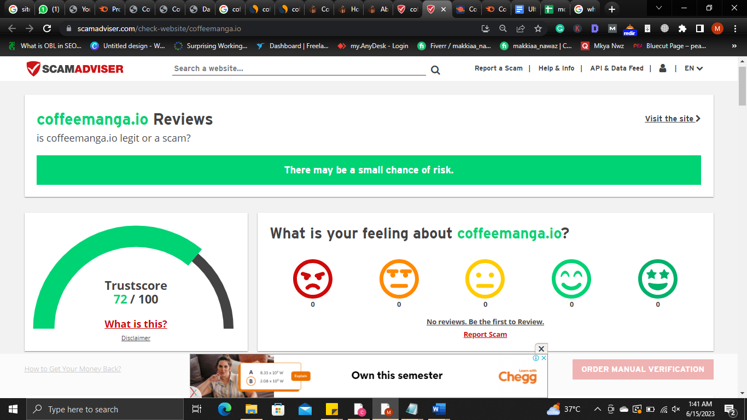This screenshot has width=747, height=420.
Task: Click the taskbar 'Type here to search' box
Action: [x=105, y=409]
